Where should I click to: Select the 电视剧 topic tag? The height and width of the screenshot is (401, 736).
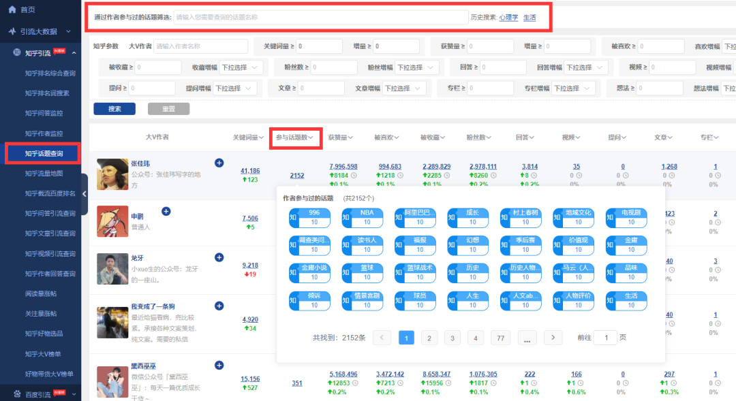627,218
